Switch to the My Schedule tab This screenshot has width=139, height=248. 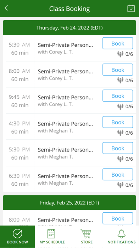click(x=52, y=237)
